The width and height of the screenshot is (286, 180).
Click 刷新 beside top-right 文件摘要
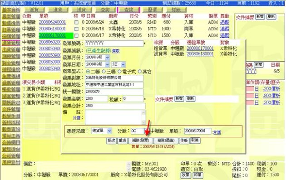click(271, 17)
